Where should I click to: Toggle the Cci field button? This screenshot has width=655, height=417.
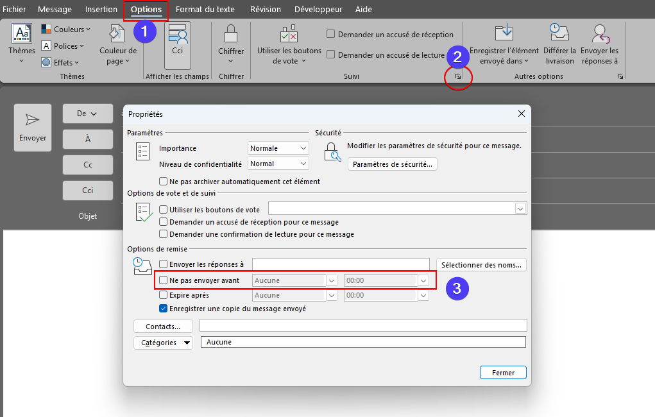pyautogui.click(x=178, y=45)
